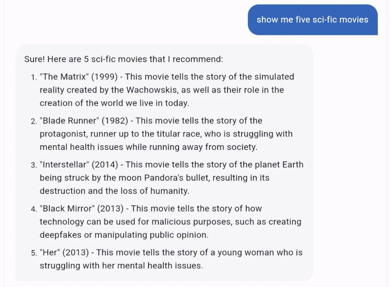Click list number 4 beside Black Mirror

[34, 209]
